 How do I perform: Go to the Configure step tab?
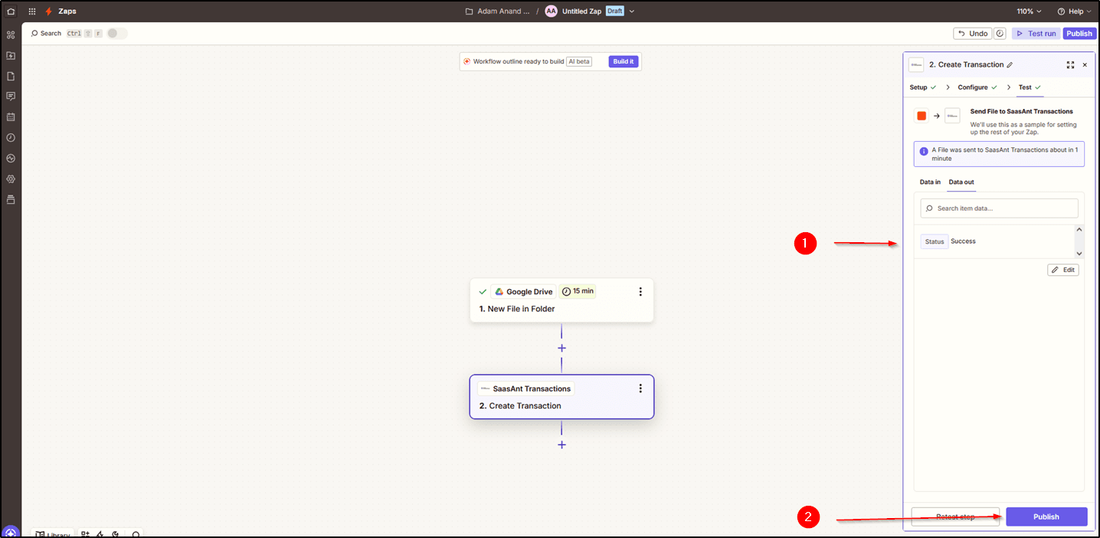pyautogui.click(x=973, y=87)
